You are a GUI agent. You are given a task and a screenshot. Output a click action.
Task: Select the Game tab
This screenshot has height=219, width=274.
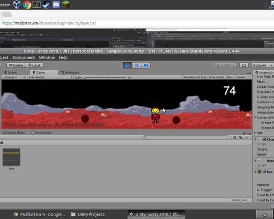[39, 72]
